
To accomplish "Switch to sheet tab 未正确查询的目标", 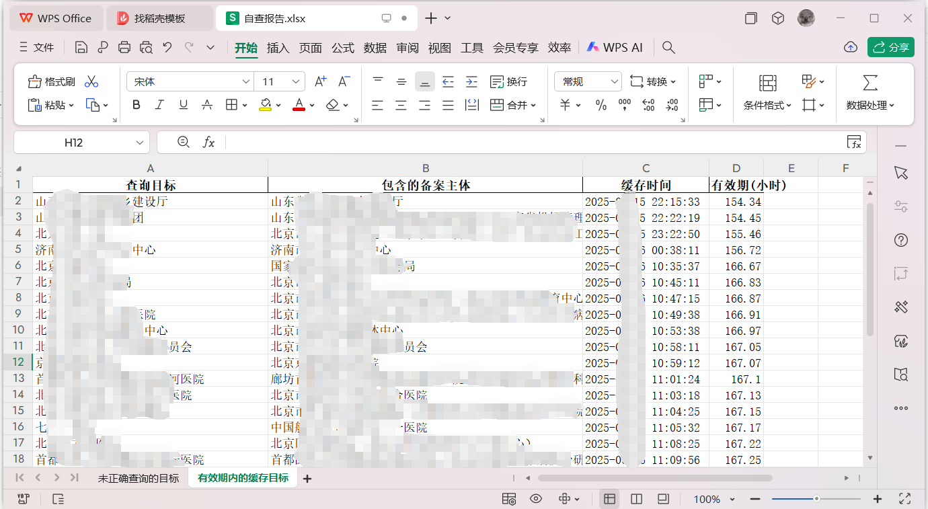I will pyautogui.click(x=139, y=478).
